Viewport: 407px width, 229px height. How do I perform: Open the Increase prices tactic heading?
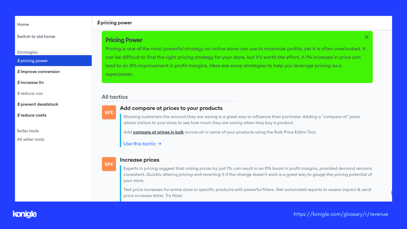(x=140, y=160)
